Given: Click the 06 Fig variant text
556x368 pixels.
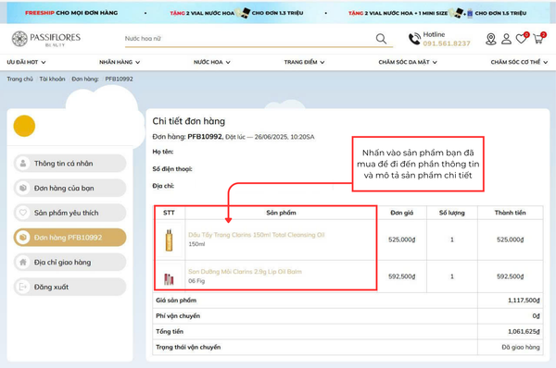Looking at the screenshot, I should tap(196, 281).
